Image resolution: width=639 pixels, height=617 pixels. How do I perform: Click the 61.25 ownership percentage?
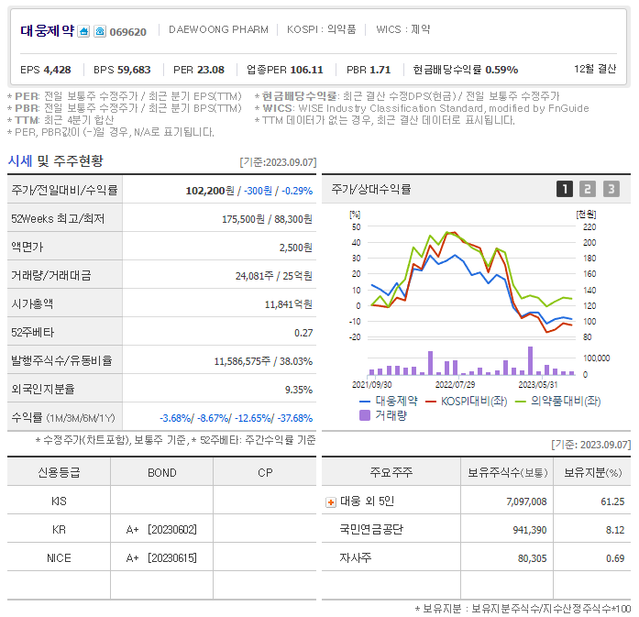click(x=612, y=501)
